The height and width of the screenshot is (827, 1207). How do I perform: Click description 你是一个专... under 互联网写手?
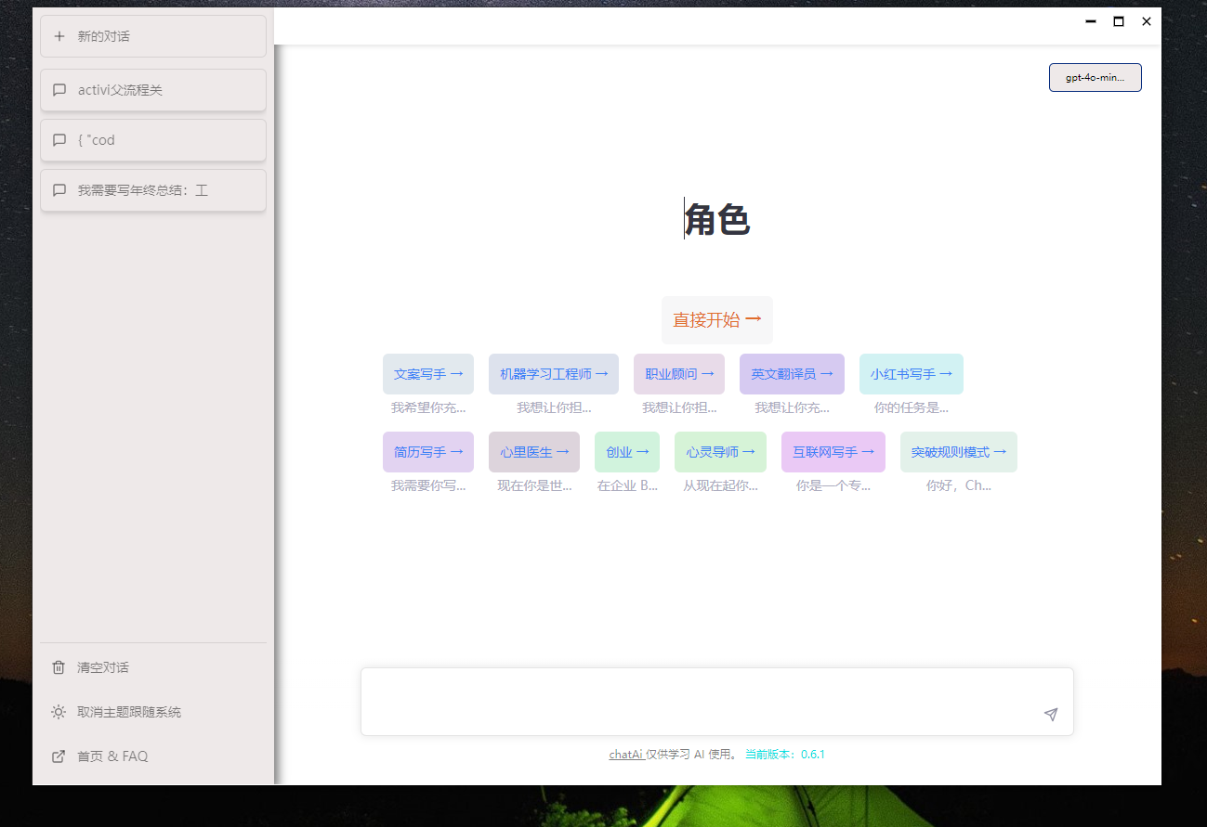pos(833,485)
